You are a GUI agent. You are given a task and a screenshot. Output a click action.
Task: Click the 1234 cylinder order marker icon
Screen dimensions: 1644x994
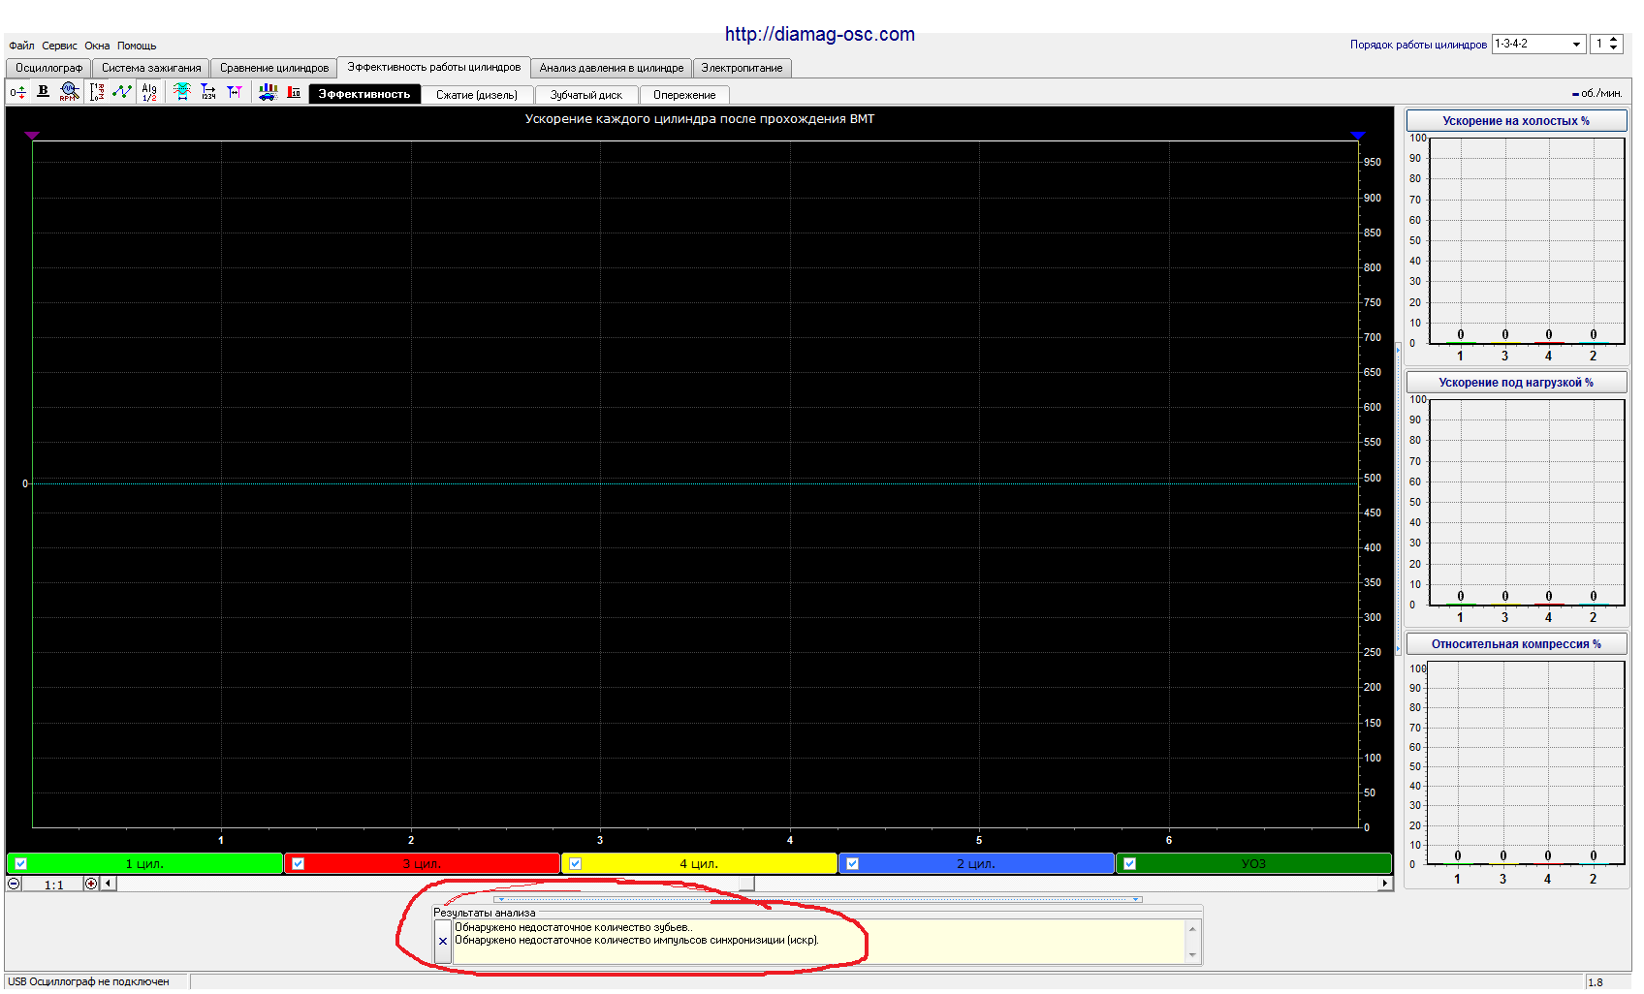coord(208,92)
